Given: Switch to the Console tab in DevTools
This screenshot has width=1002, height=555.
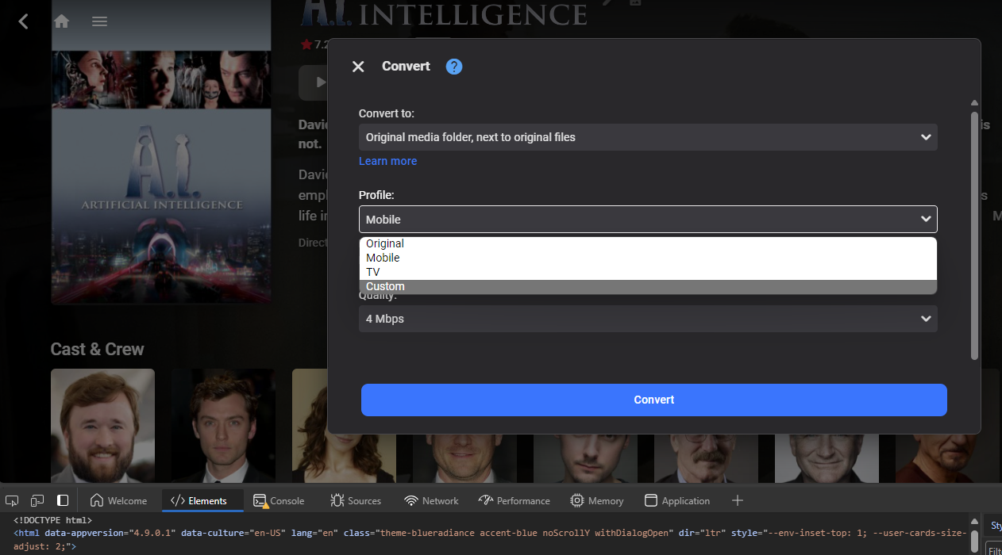Looking at the screenshot, I should [x=279, y=500].
